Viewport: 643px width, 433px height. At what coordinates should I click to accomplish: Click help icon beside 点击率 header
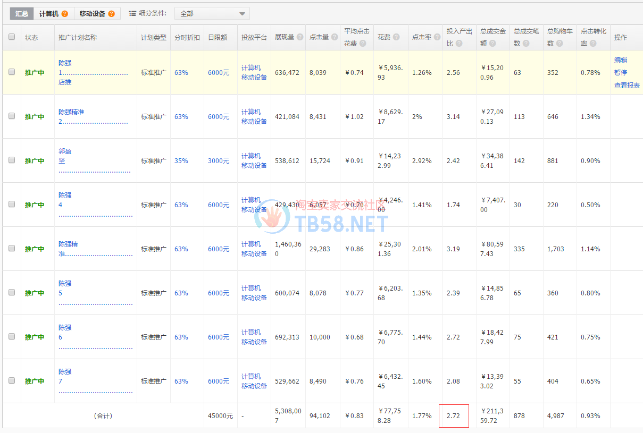pos(436,37)
